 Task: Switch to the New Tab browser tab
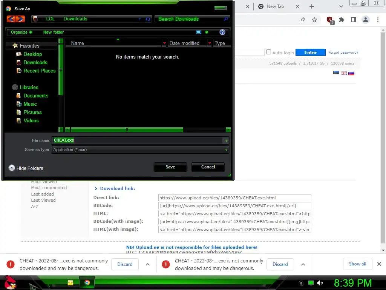[x=275, y=6]
